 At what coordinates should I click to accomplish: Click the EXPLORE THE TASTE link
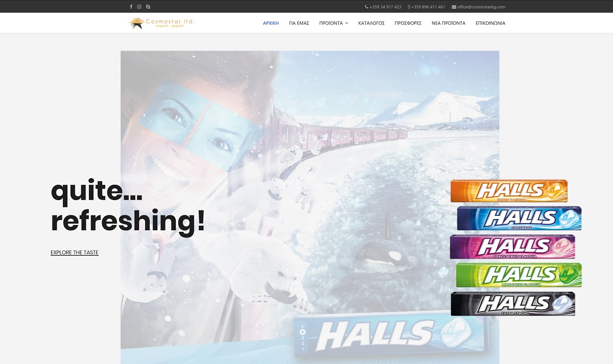(x=75, y=253)
